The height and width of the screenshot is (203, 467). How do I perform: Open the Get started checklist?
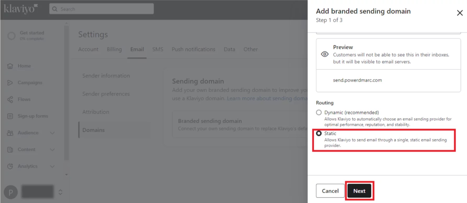coord(32,35)
